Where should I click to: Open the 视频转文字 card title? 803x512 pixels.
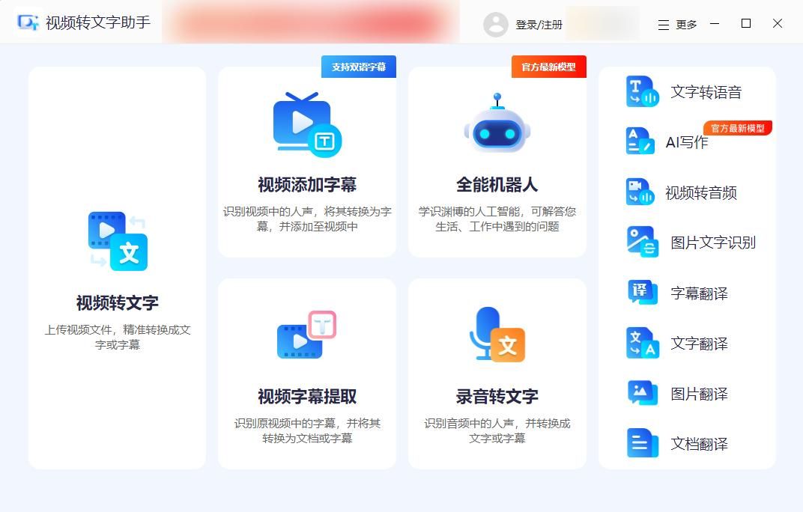[x=118, y=303]
